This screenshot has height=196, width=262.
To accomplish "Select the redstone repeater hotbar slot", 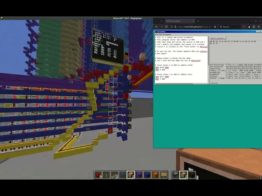I will coord(115,175).
